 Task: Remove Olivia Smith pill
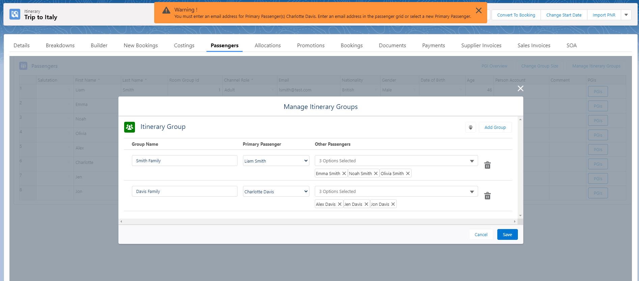coord(408,173)
